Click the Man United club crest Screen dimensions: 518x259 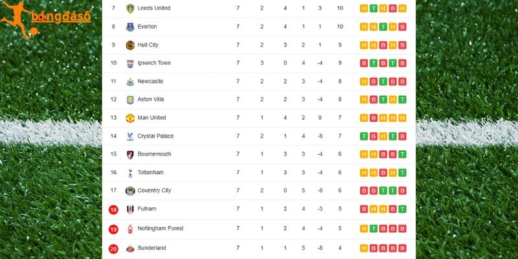click(130, 118)
